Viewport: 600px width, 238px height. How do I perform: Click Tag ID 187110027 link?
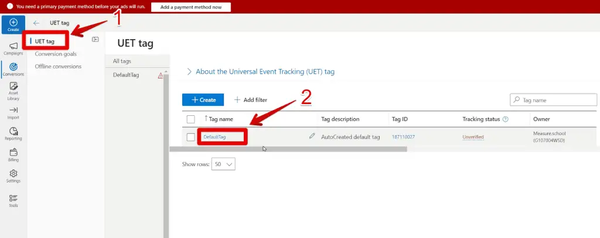coord(403,137)
